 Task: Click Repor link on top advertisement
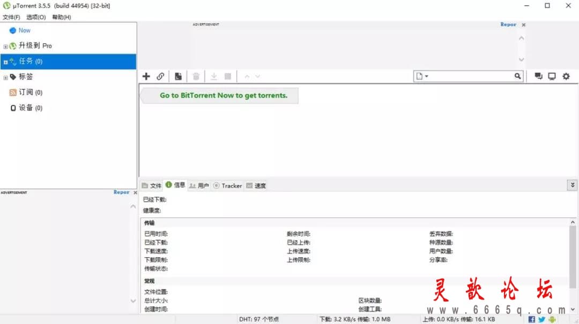tap(508, 24)
